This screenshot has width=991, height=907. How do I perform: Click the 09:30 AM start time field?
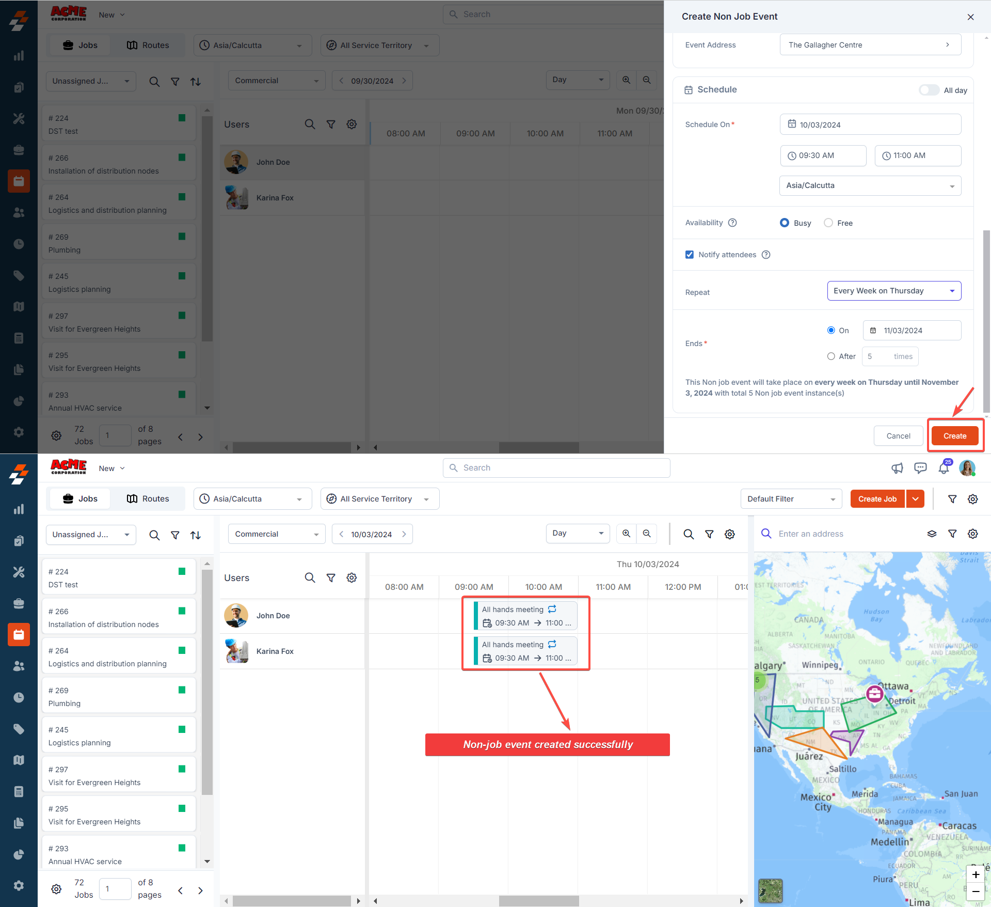[823, 155]
